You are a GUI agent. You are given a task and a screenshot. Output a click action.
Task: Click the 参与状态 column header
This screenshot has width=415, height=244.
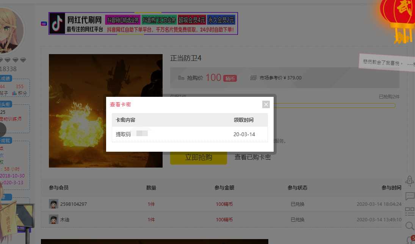[297, 188]
